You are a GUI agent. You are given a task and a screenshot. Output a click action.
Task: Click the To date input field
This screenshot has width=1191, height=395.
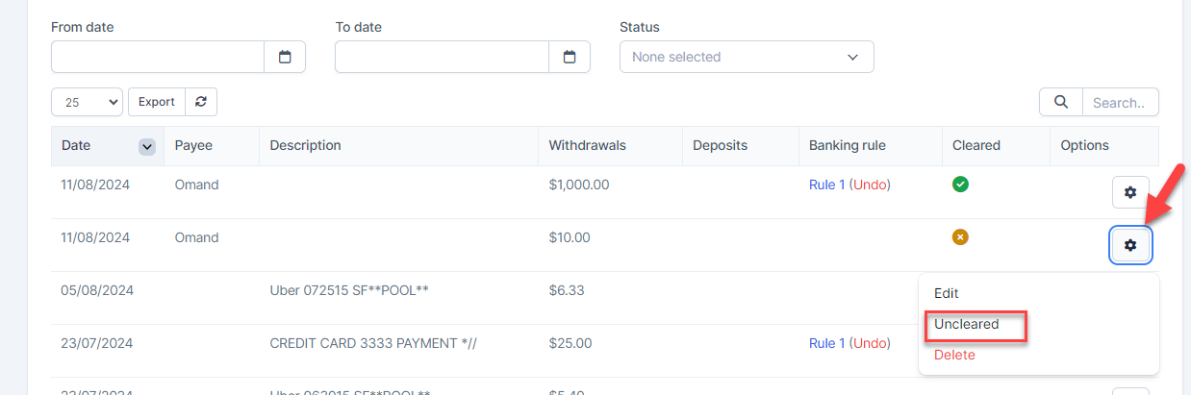443,57
